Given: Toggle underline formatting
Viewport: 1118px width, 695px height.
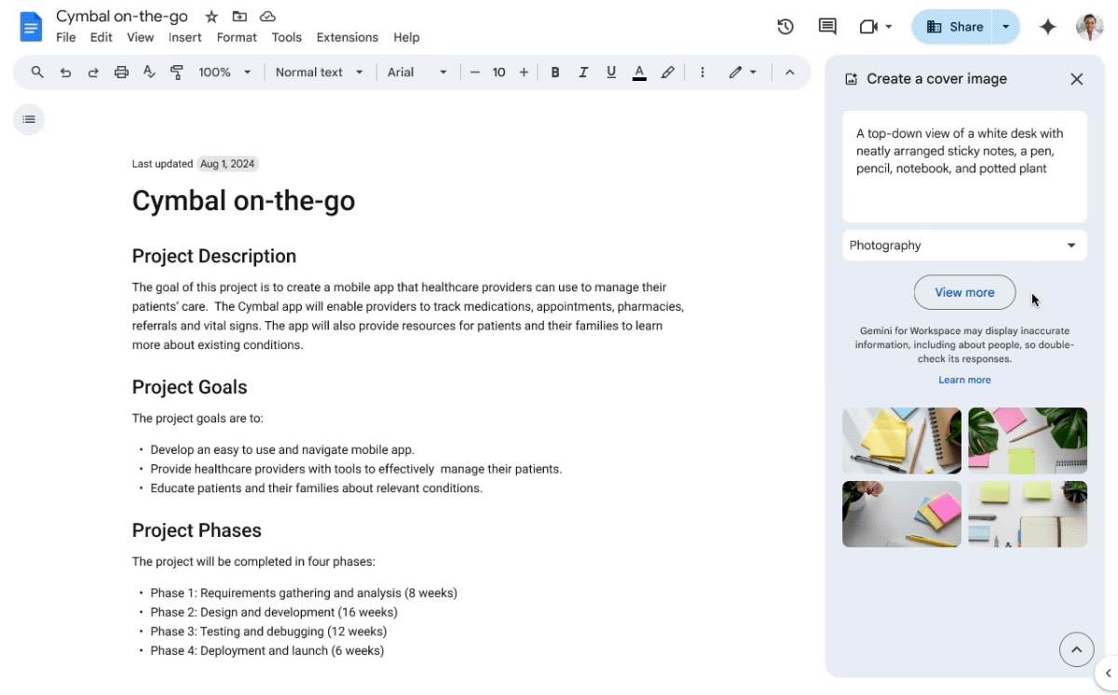Looking at the screenshot, I should (611, 72).
